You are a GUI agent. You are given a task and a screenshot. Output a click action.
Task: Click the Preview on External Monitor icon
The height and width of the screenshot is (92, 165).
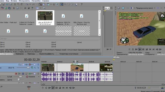[x=123, y=8]
